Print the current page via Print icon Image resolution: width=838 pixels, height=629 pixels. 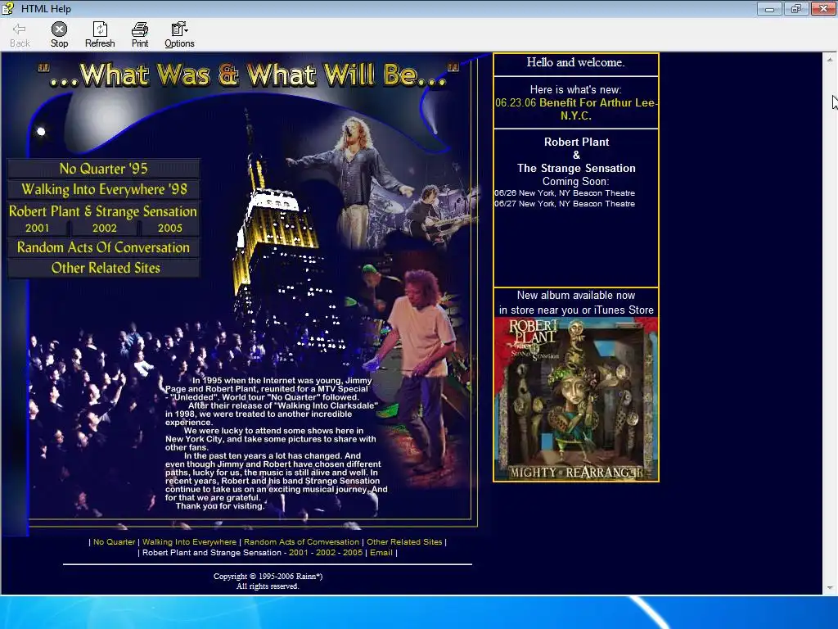point(140,34)
